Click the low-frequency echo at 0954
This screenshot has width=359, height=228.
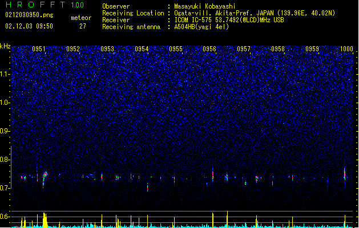(147, 187)
